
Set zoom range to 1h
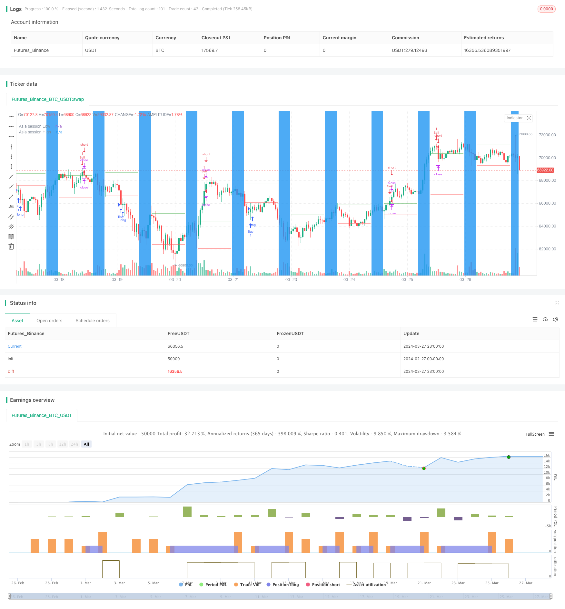27,444
